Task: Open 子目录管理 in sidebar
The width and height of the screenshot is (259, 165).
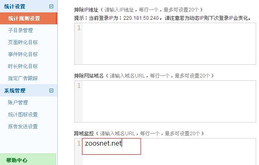Action: pyautogui.click(x=21, y=30)
